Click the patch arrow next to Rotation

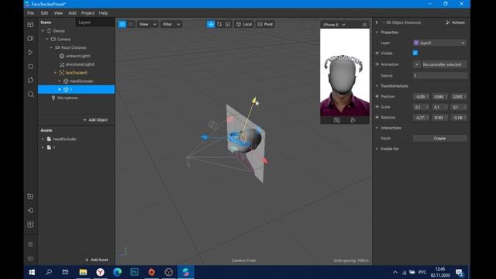point(377,117)
